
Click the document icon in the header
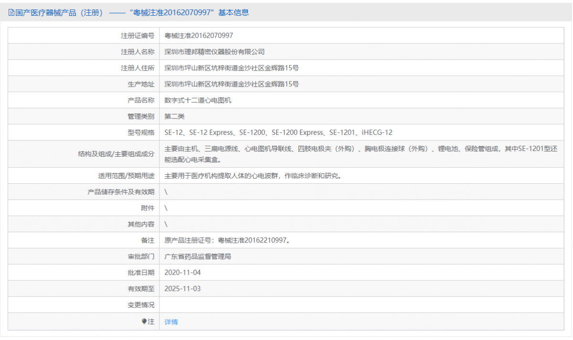coord(11,13)
